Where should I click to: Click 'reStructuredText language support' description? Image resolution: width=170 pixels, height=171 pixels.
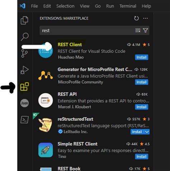tap(103, 126)
